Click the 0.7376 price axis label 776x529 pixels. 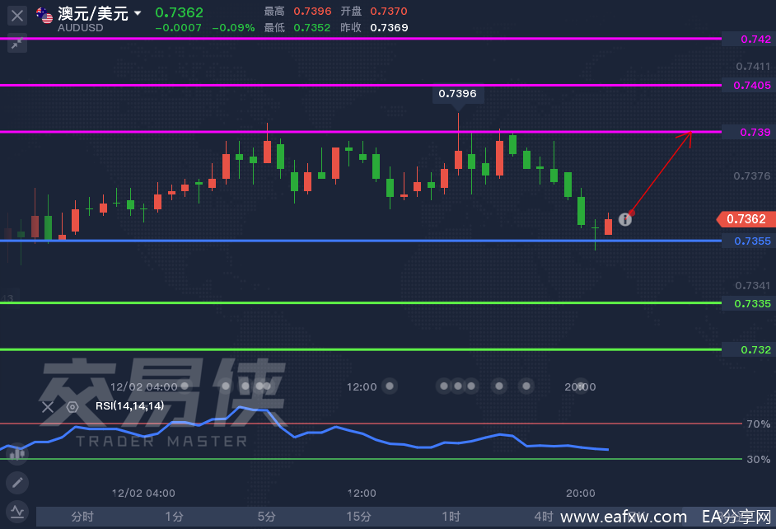coord(752,176)
